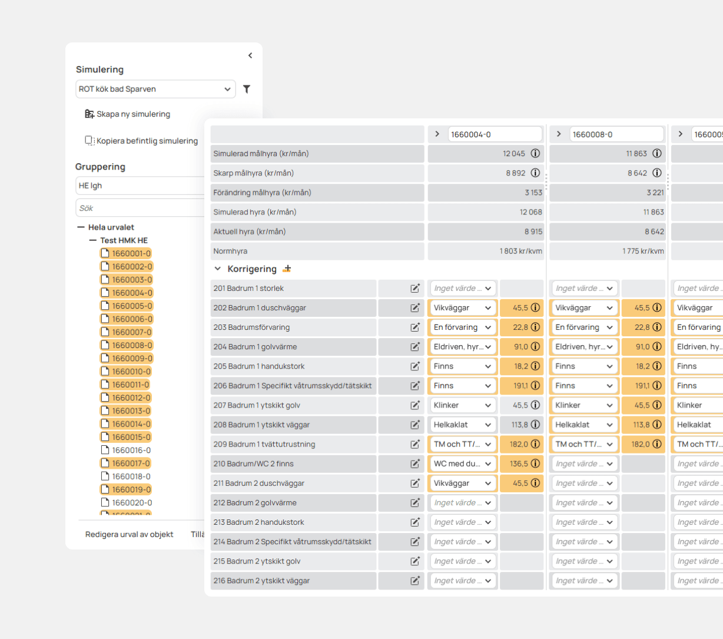Open En förvaring dropdown in 1660008-0 column
723x639 pixels.
coord(585,327)
